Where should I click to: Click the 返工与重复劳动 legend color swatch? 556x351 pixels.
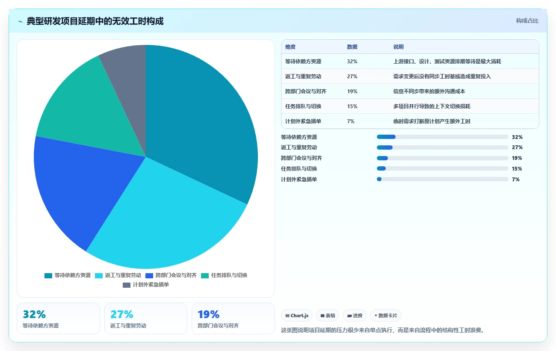(99, 275)
